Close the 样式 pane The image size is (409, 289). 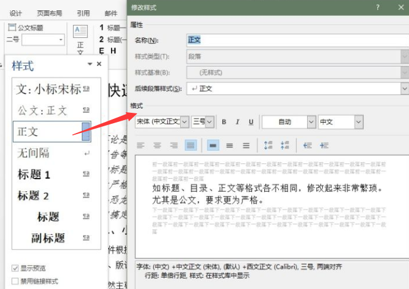(99, 64)
